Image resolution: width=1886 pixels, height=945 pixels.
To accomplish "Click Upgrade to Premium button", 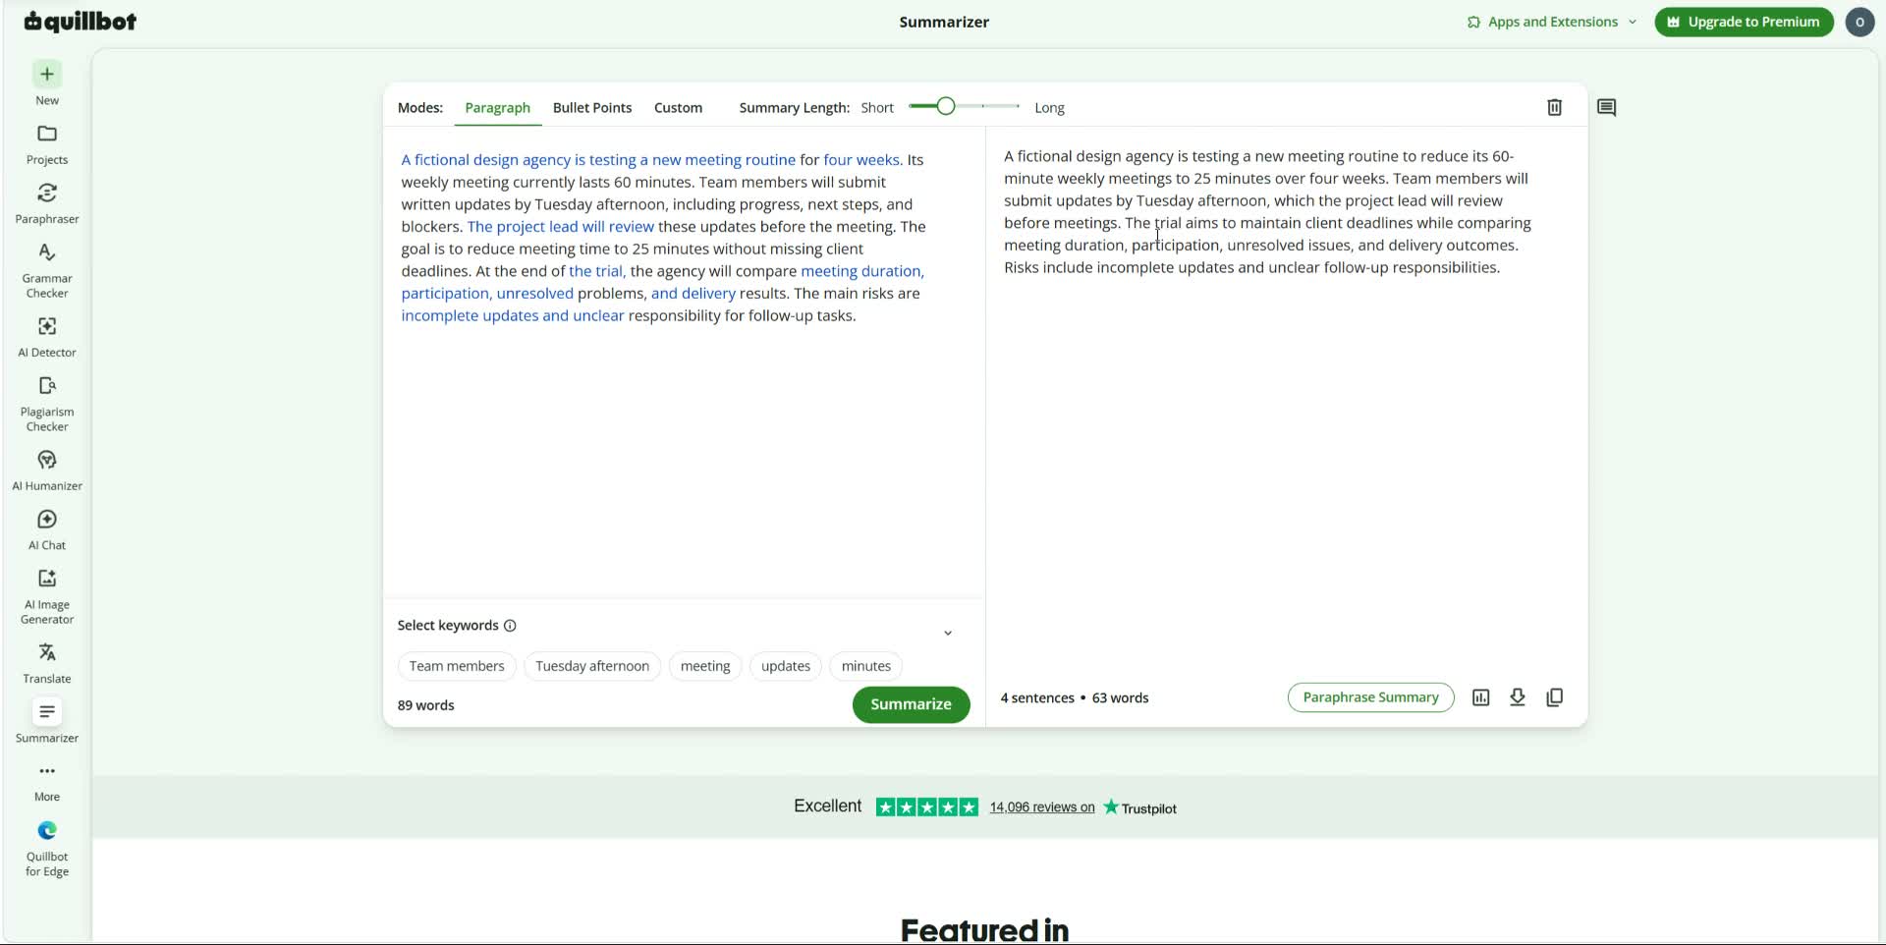I will point(1744,22).
